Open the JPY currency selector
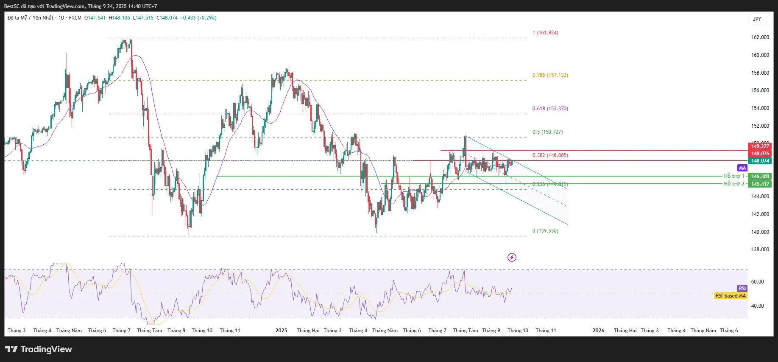The width and height of the screenshot is (778, 362). click(757, 19)
